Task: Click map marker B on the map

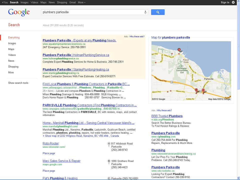Action: pos(196,91)
